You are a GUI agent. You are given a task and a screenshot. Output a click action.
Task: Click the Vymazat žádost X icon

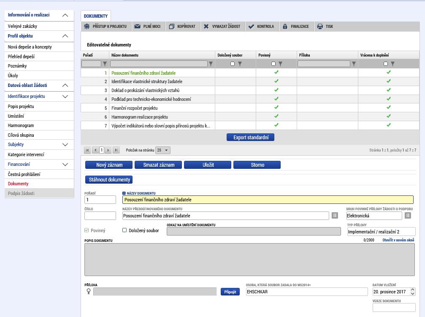pyautogui.click(x=206, y=26)
